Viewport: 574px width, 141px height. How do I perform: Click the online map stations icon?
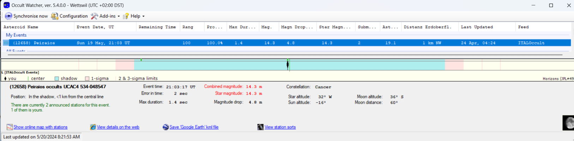(10, 127)
